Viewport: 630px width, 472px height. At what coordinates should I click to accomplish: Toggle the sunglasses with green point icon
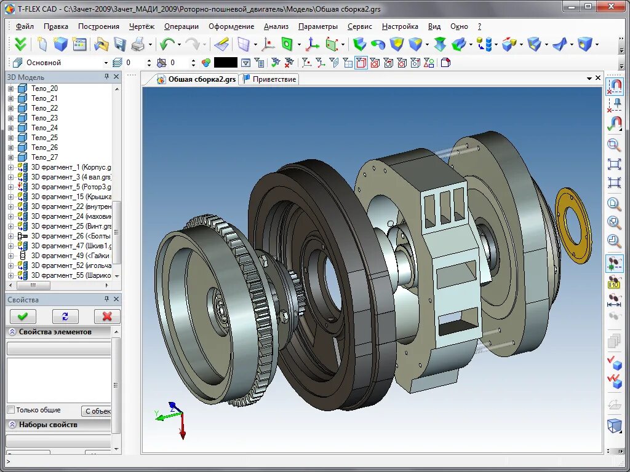click(615, 264)
